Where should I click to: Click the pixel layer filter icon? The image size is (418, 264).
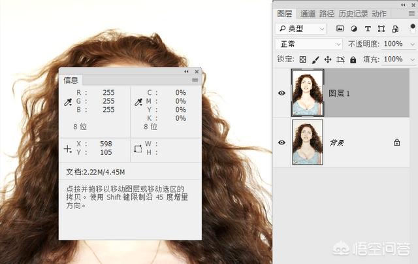point(340,29)
